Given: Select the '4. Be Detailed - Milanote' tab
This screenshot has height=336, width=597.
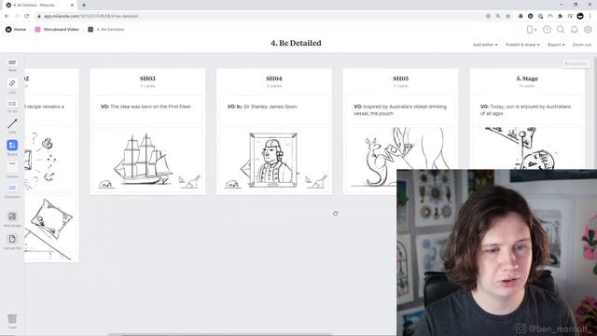Looking at the screenshot, I should 38,5.
